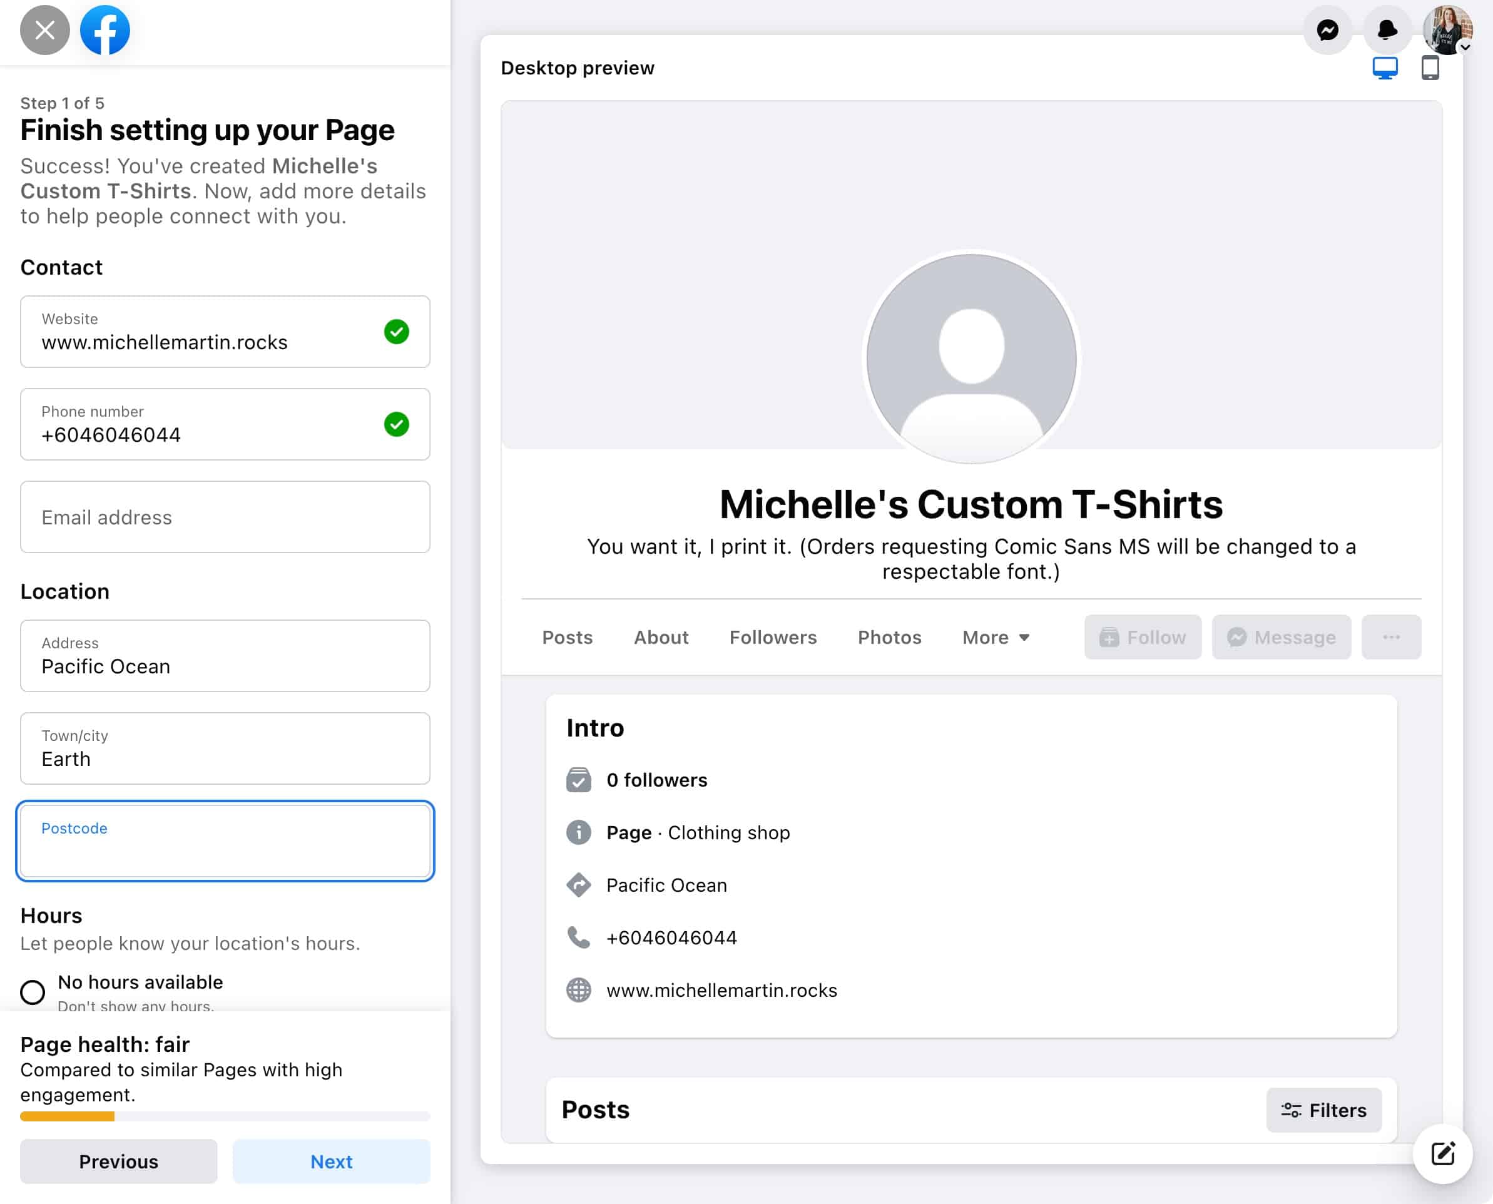Open the three-dot more options button
The width and height of the screenshot is (1493, 1204).
click(1391, 638)
